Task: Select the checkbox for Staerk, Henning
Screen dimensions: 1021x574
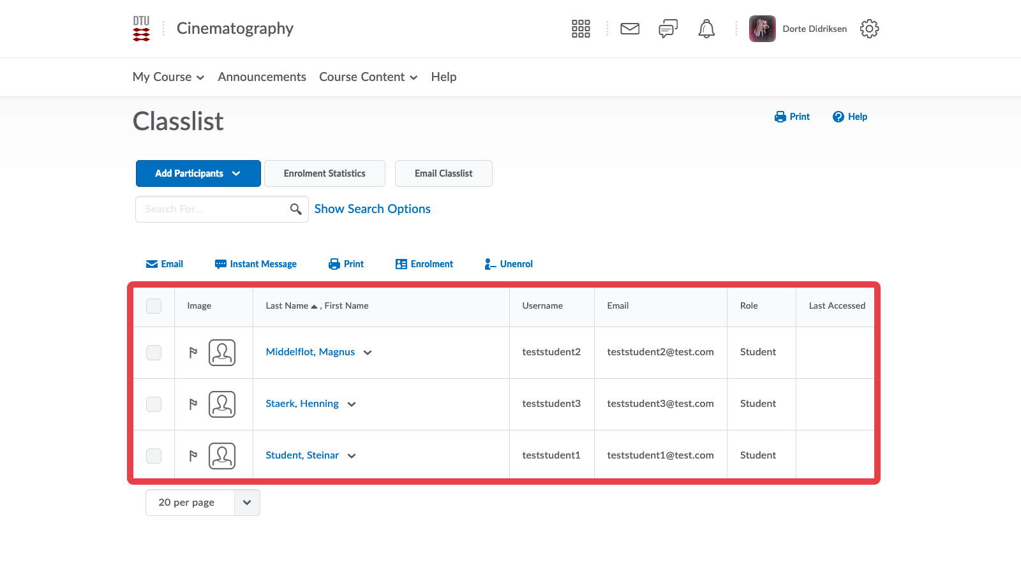Action: [x=154, y=404]
